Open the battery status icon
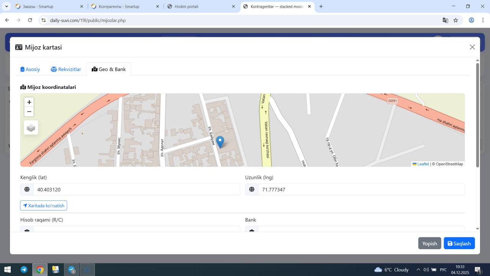 tap(434, 269)
